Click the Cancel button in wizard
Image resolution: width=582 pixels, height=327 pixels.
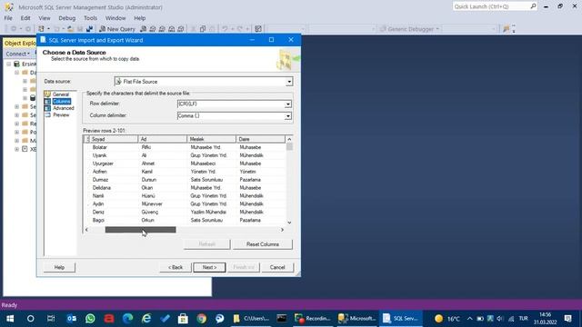coord(277,267)
